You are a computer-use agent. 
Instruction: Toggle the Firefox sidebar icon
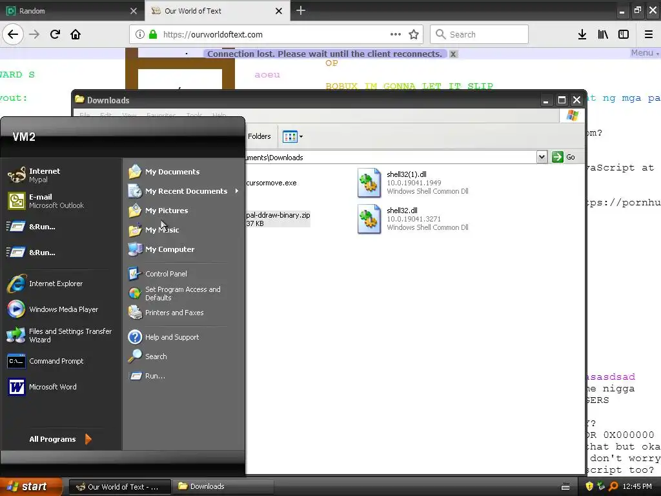click(x=624, y=34)
